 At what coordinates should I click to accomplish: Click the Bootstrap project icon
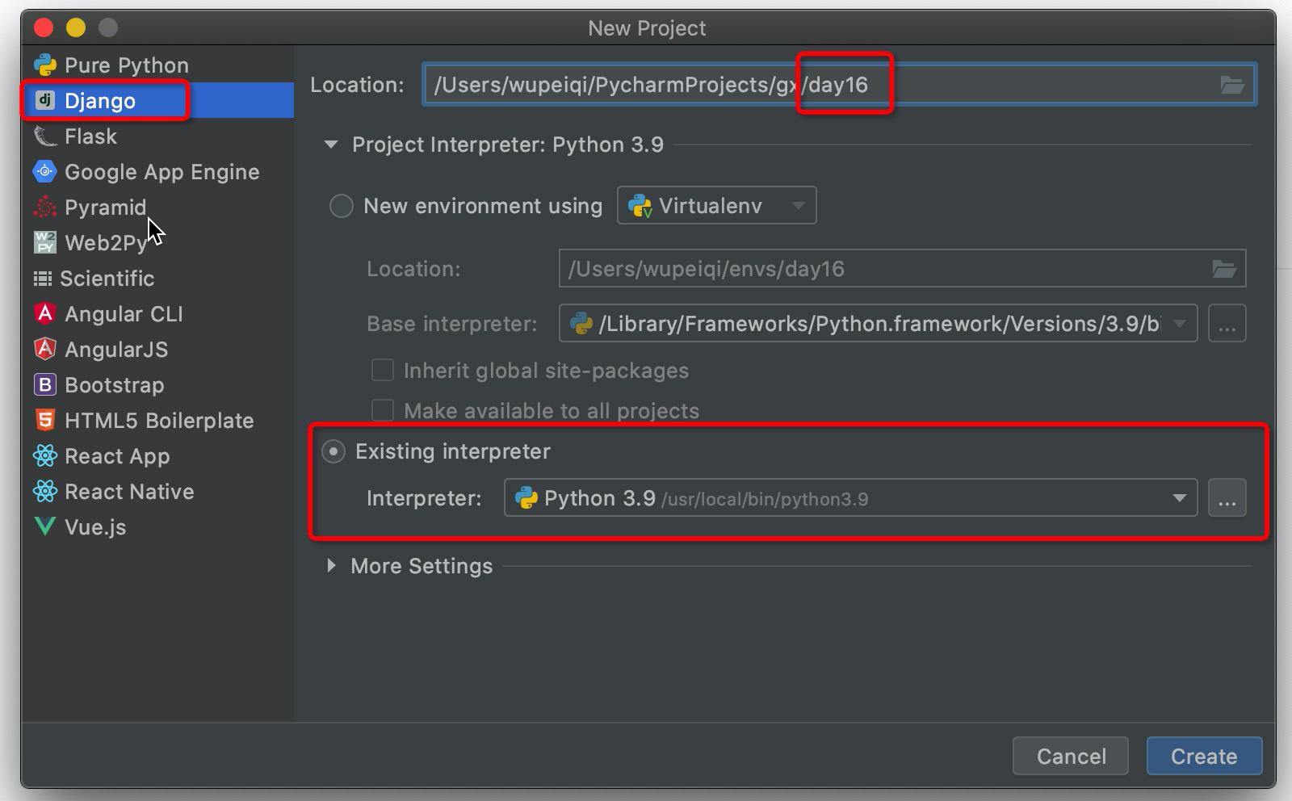[x=44, y=385]
